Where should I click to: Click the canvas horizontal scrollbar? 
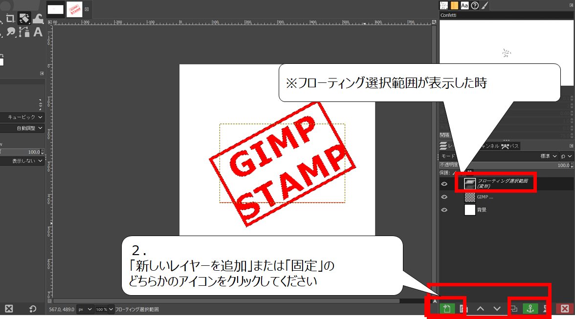click(226, 301)
